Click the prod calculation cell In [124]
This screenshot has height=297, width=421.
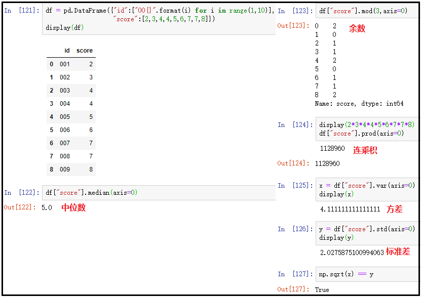[x=365, y=129]
